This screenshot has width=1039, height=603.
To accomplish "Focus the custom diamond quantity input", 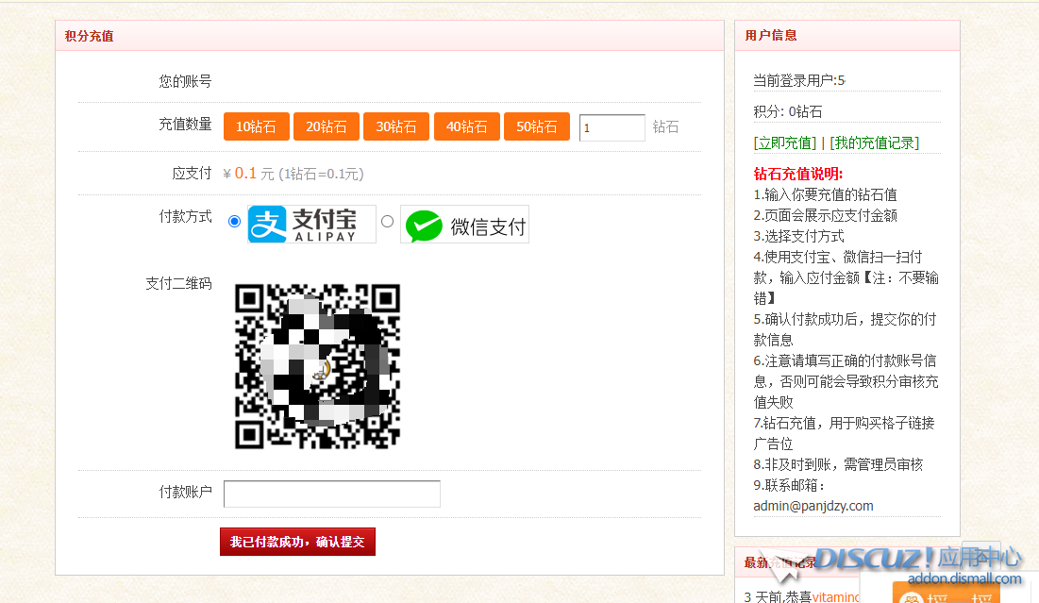I will [x=612, y=127].
